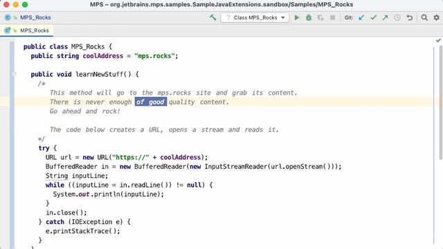Screen dimensions: 443x249
Task: Click the green inspection checkmark indicator
Action: (x=438, y=40)
